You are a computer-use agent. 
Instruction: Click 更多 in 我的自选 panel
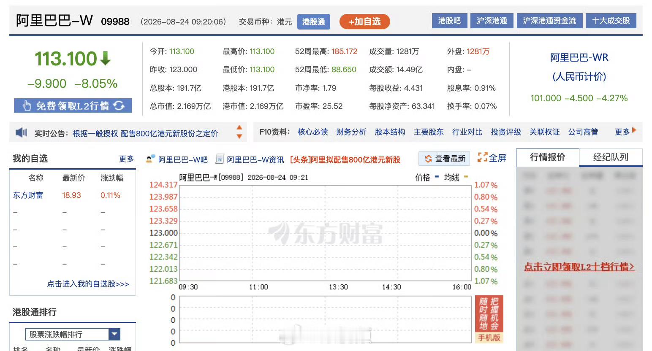tap(126, 159)
